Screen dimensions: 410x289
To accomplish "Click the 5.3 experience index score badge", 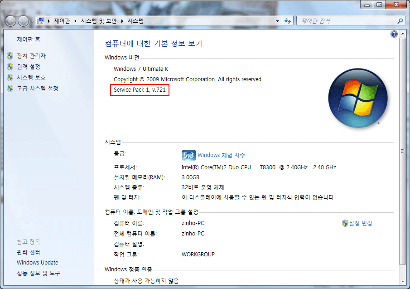I will pyautogui.click(x=188, y=155).
